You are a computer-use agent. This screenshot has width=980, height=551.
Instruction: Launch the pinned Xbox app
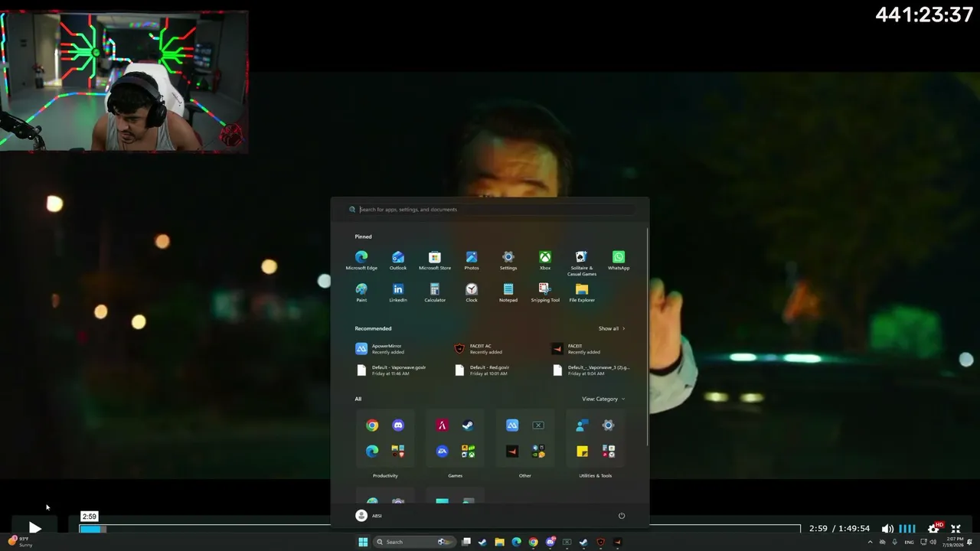click(x=545, y=260)
